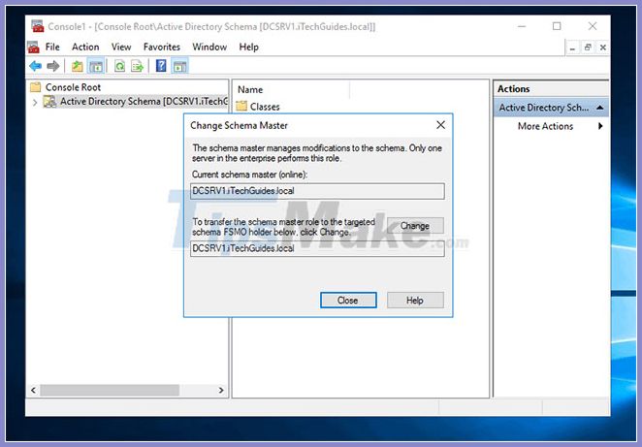The width and height of the screenshot is (642, 447).
Task: Open the Window menu
Action: (x=209, y=48)
